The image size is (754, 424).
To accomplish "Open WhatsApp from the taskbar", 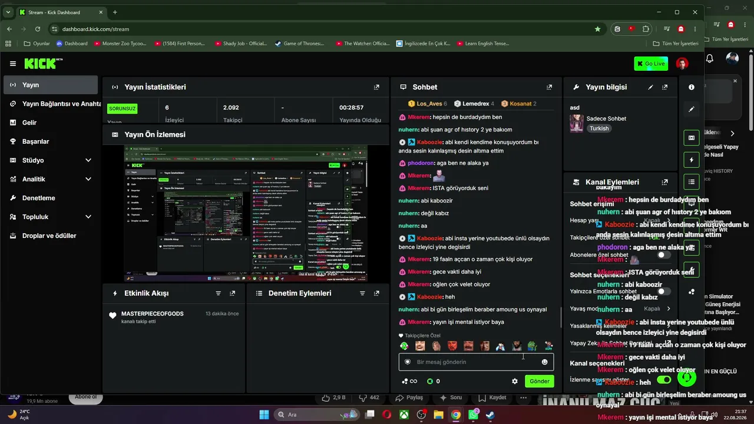I will click(474, 415).
